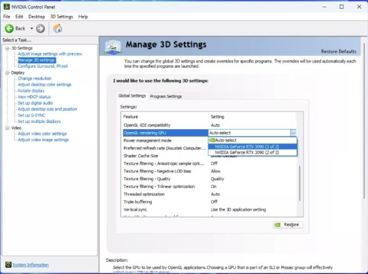Open Adjust video color settings
This screenshot has height=274, width=368.
[42, 133]
